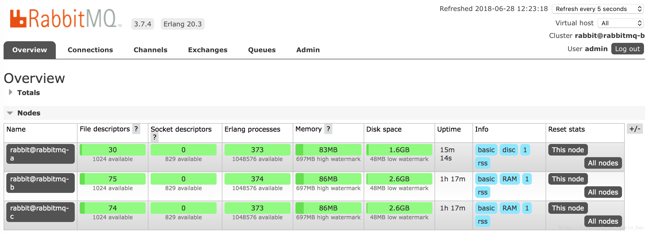
Task: Click the 3.7.4 version badge
Action: 143,24
